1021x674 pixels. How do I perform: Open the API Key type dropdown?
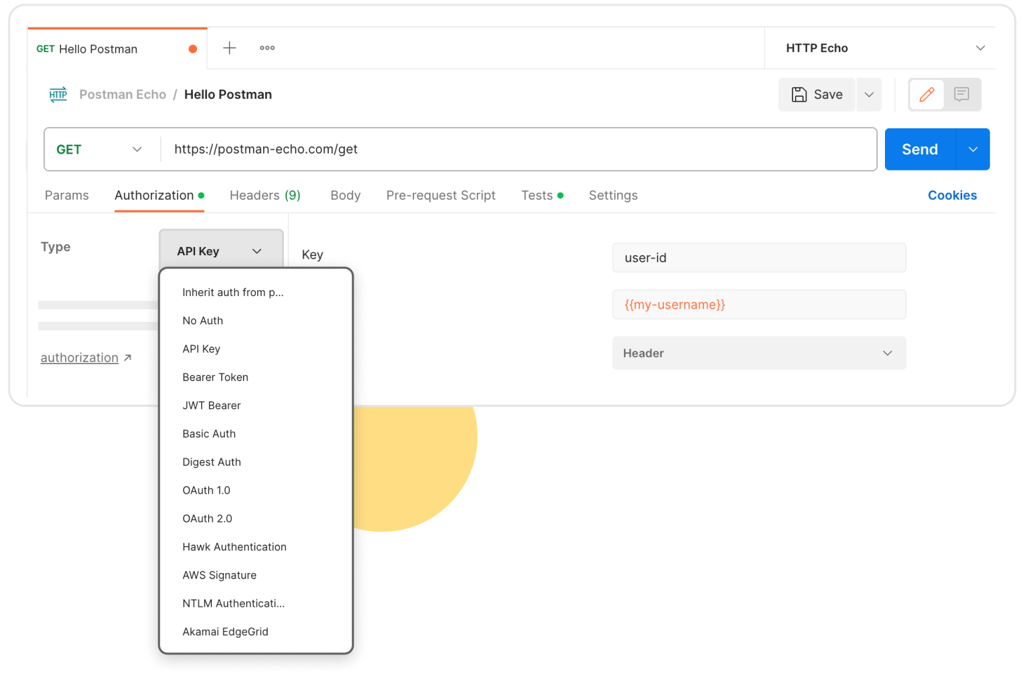point(221,250)
